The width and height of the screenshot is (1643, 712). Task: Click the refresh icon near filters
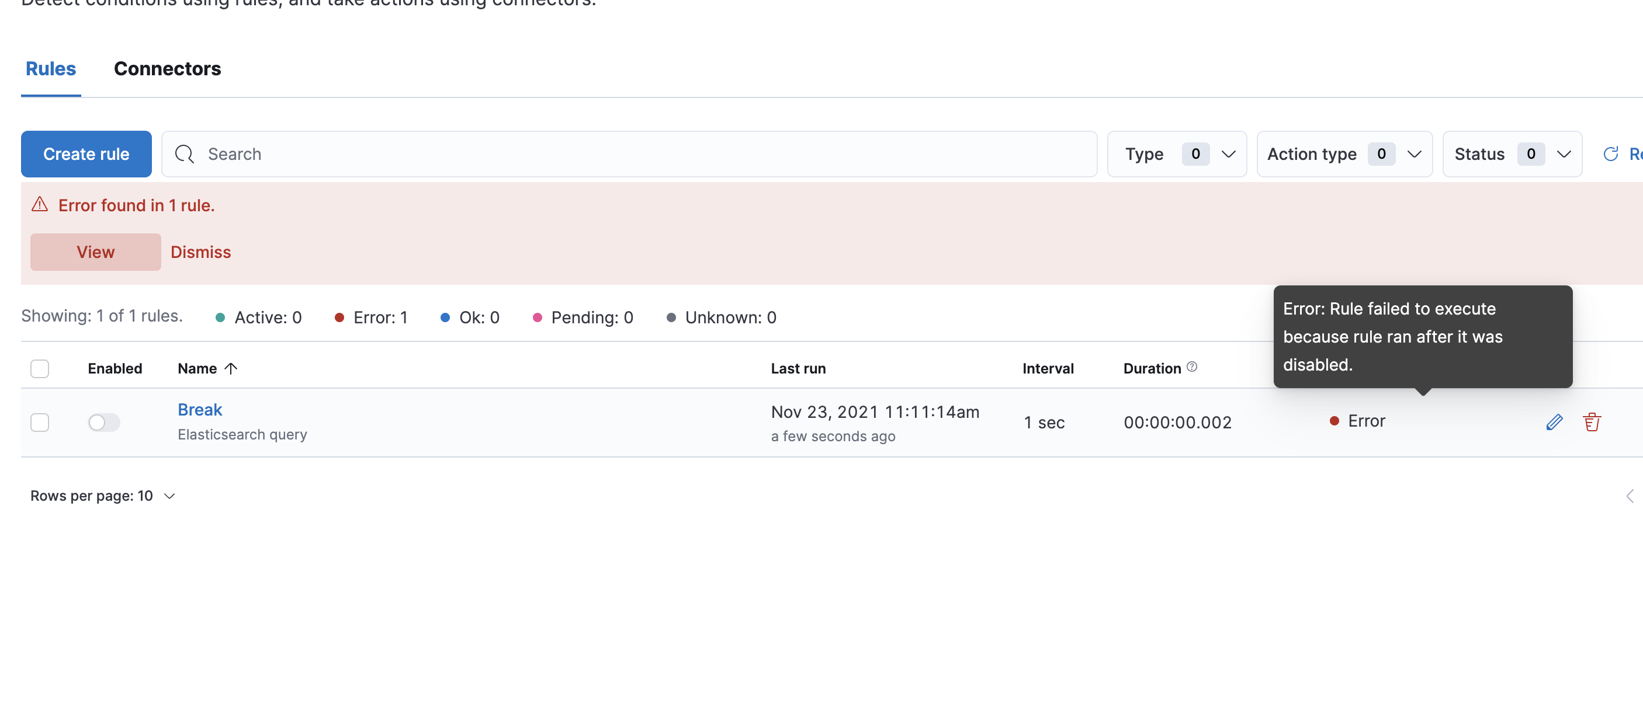click(x=1610, y=154)
